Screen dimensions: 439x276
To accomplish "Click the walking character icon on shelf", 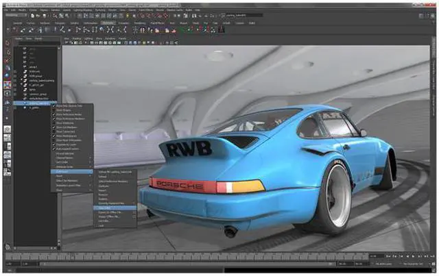I will [136, 29].
